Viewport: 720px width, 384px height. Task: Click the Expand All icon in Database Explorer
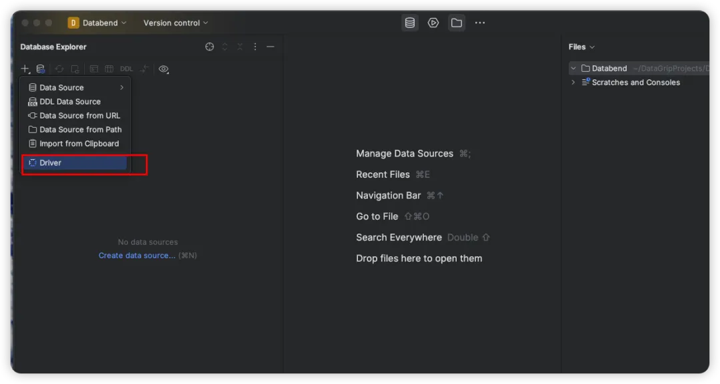pos(225,47)
